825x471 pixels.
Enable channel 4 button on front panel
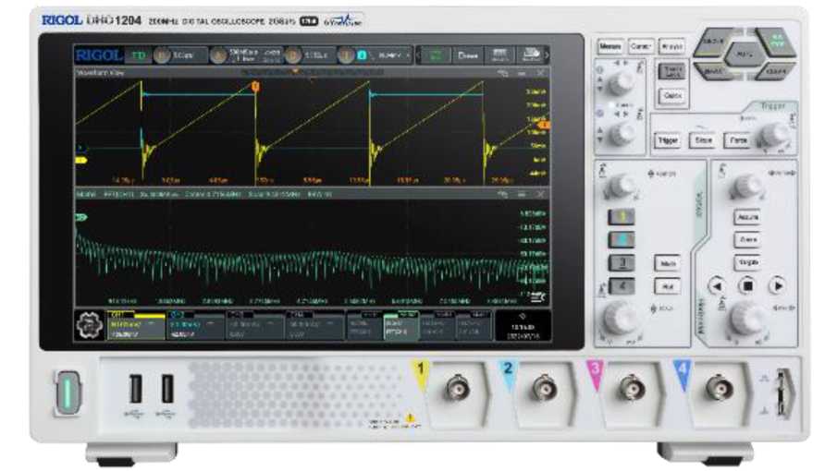coord(622,286)
